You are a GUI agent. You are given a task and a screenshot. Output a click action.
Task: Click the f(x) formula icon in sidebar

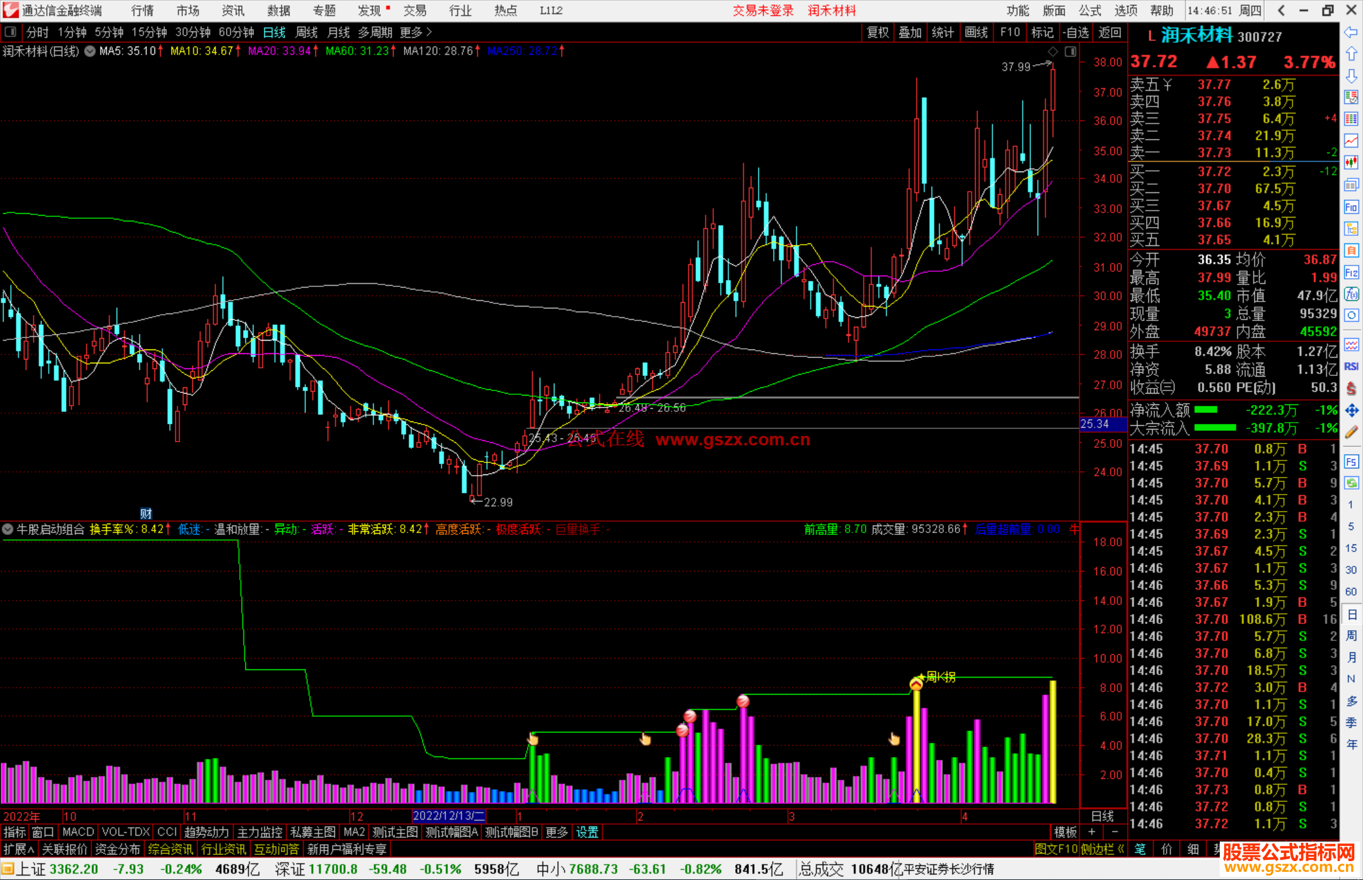click(1351, 294)
